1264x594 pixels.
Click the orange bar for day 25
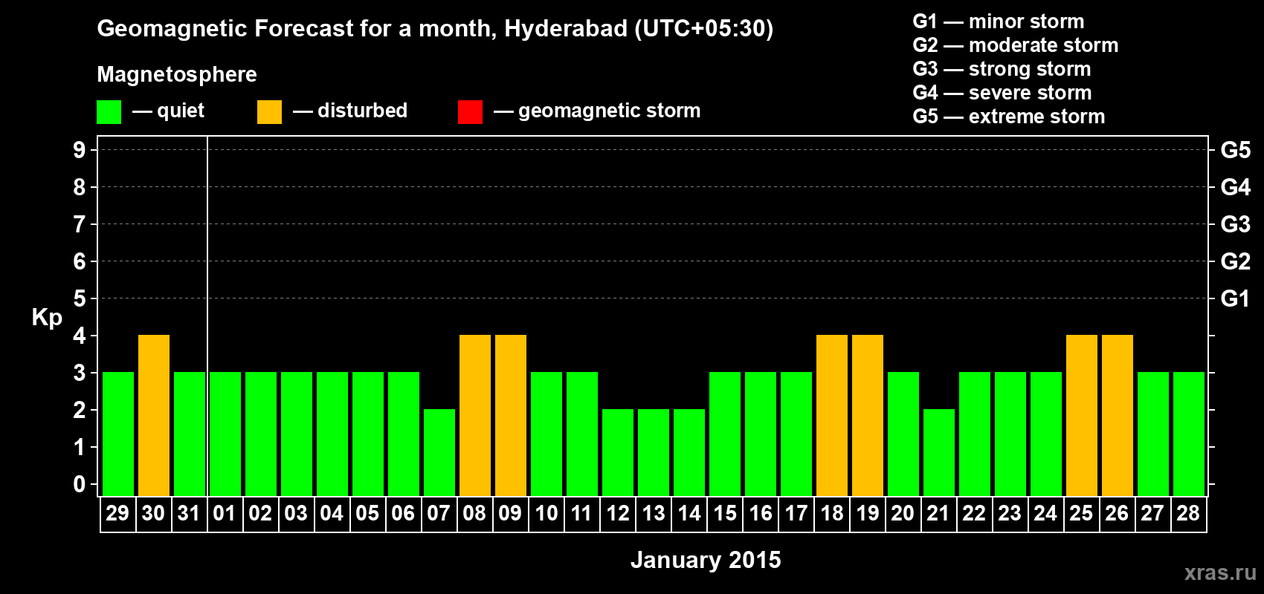pos(1082,416)
